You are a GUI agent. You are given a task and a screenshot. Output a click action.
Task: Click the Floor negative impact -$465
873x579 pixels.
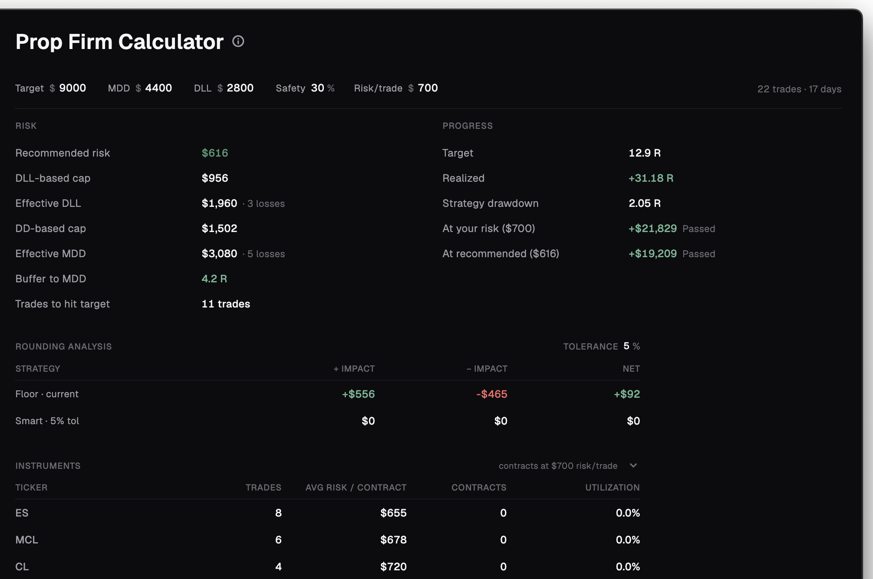click(x=492, y=394)
